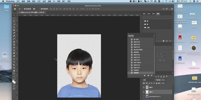Open the workspace switcher dropdown
Image resolution: width=201 pixels, height=100 pixels.
click(167, 9)
